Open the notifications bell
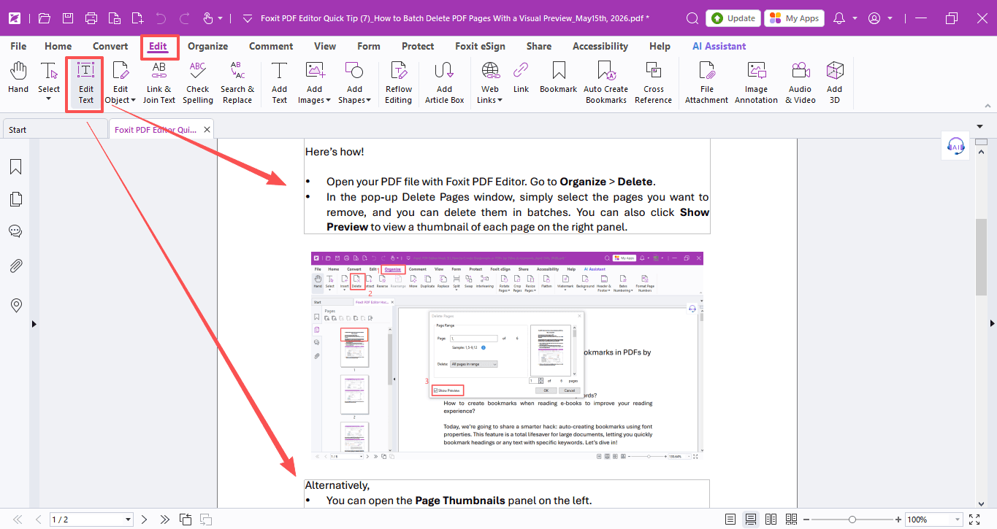 coord(839,18)
